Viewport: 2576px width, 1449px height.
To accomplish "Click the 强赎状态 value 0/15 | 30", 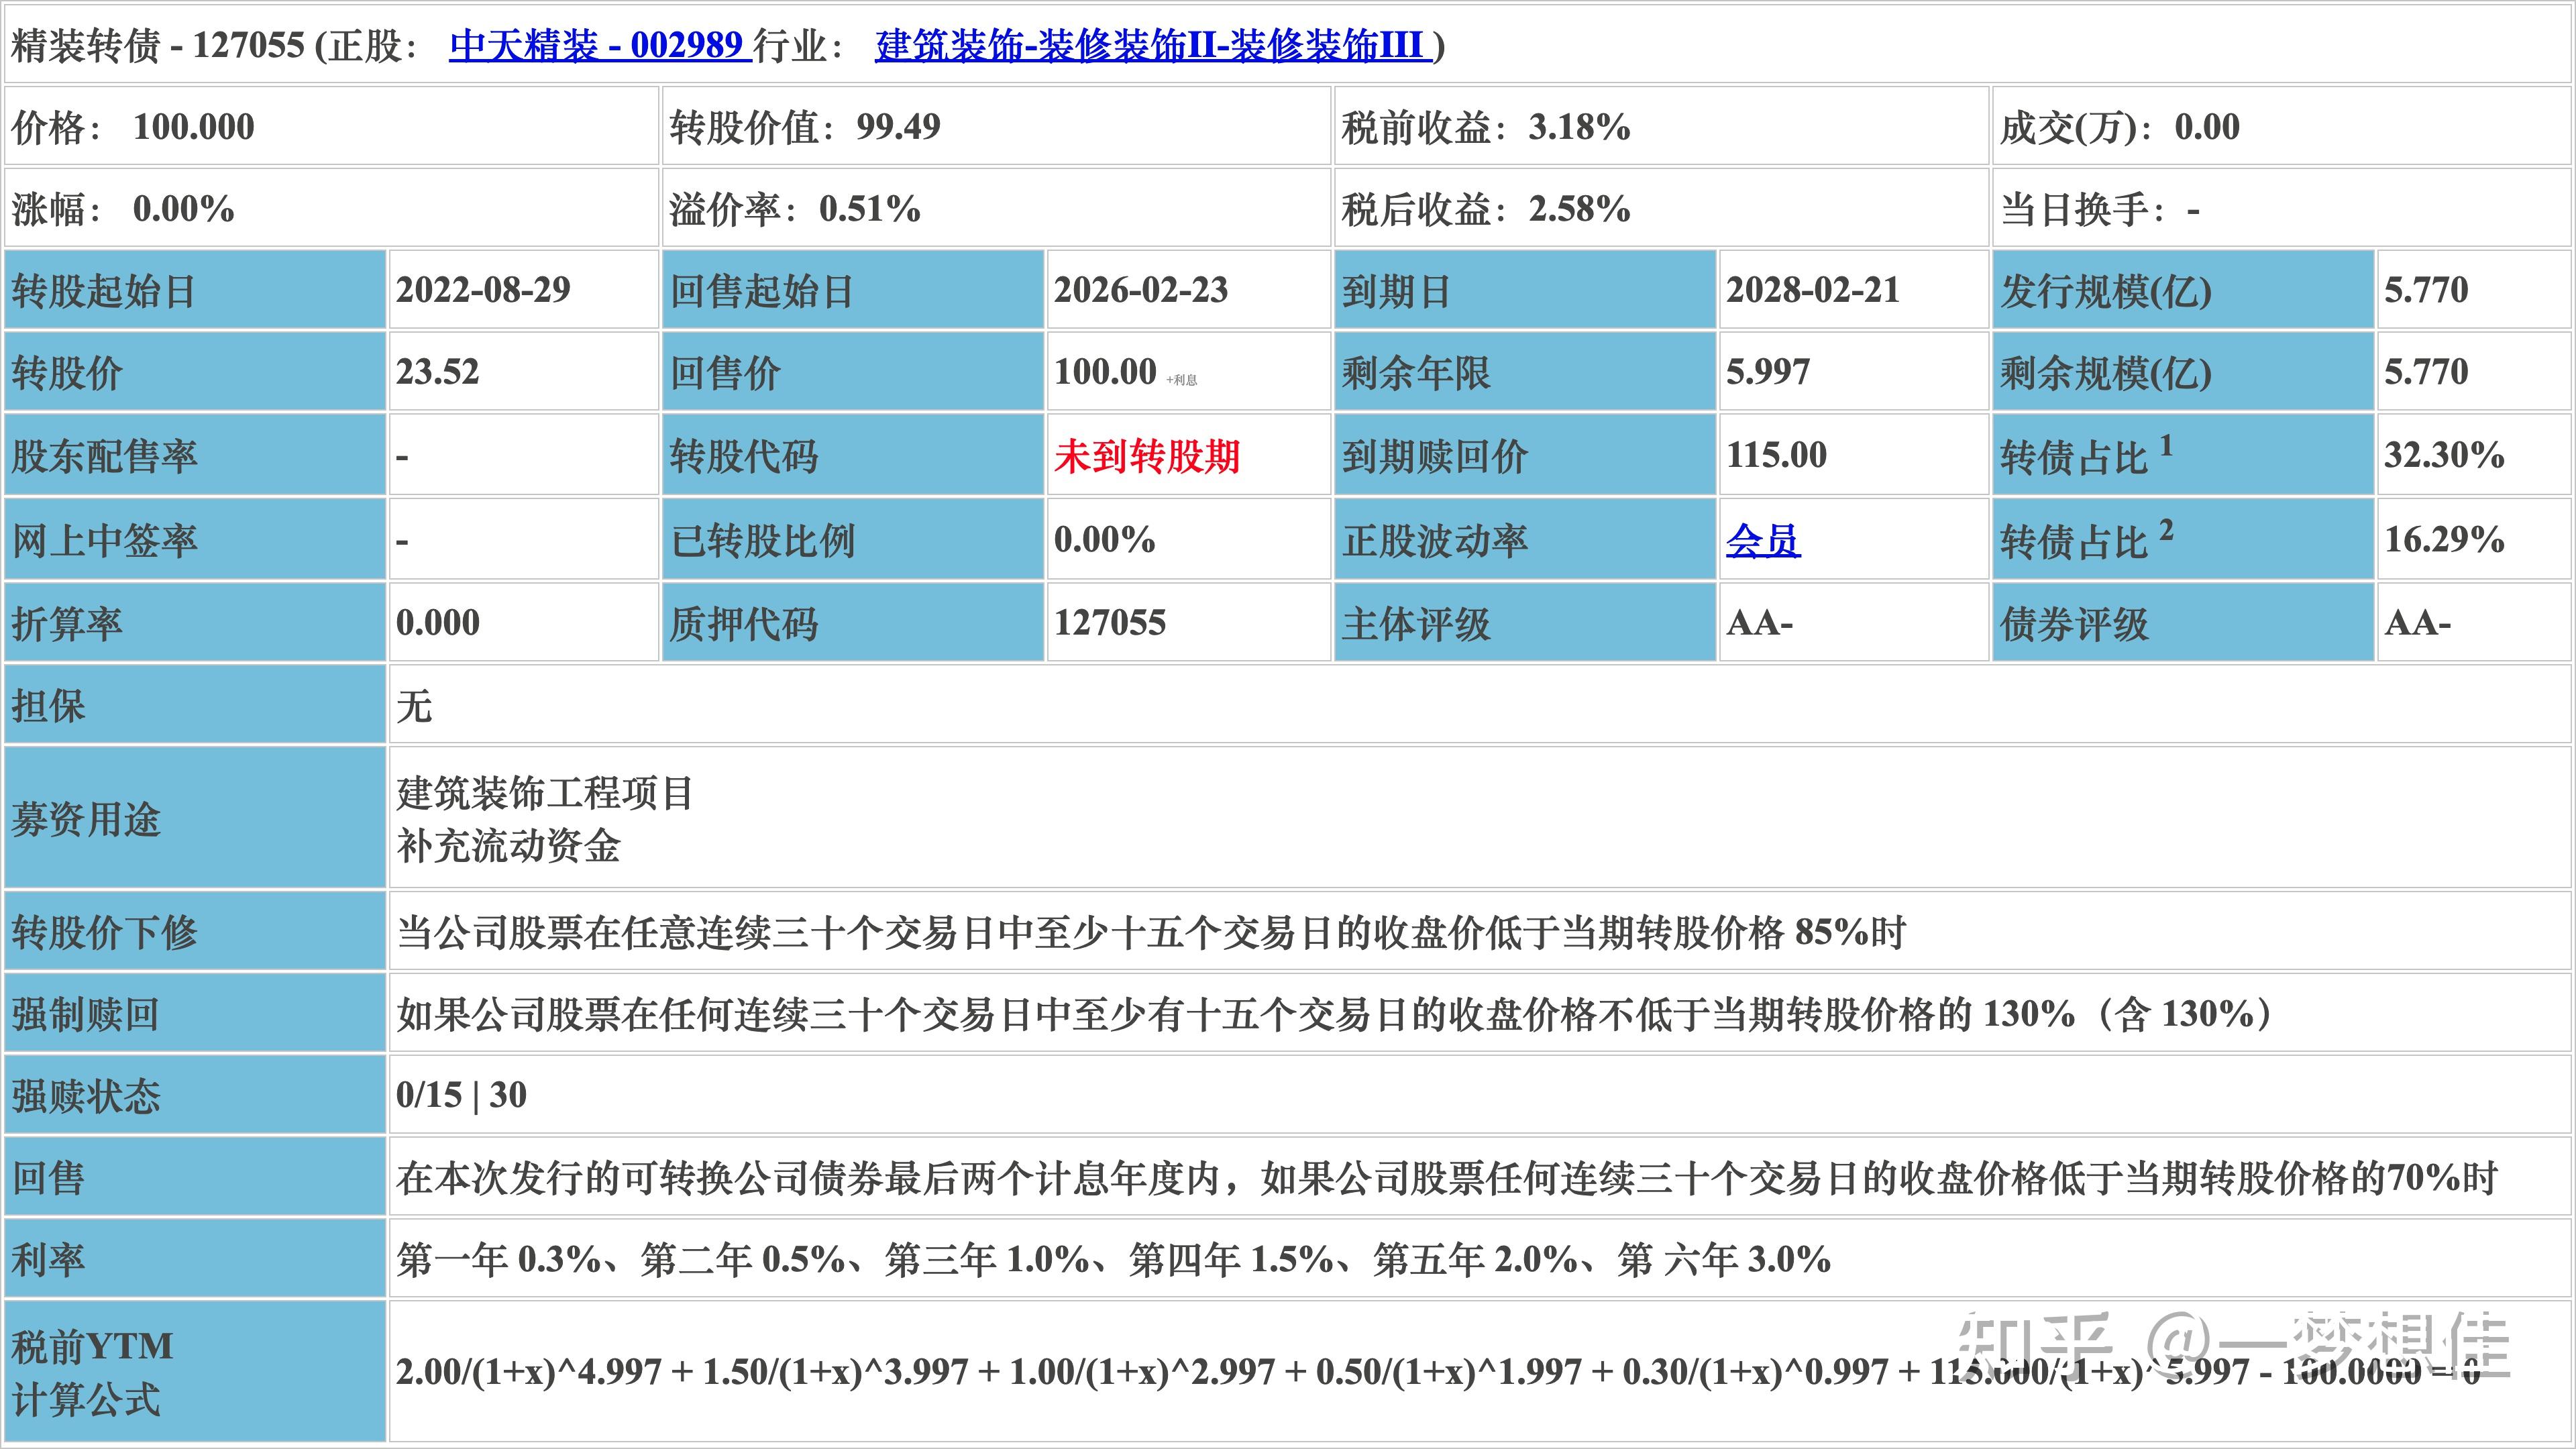I will click(x=461, y=1095).
